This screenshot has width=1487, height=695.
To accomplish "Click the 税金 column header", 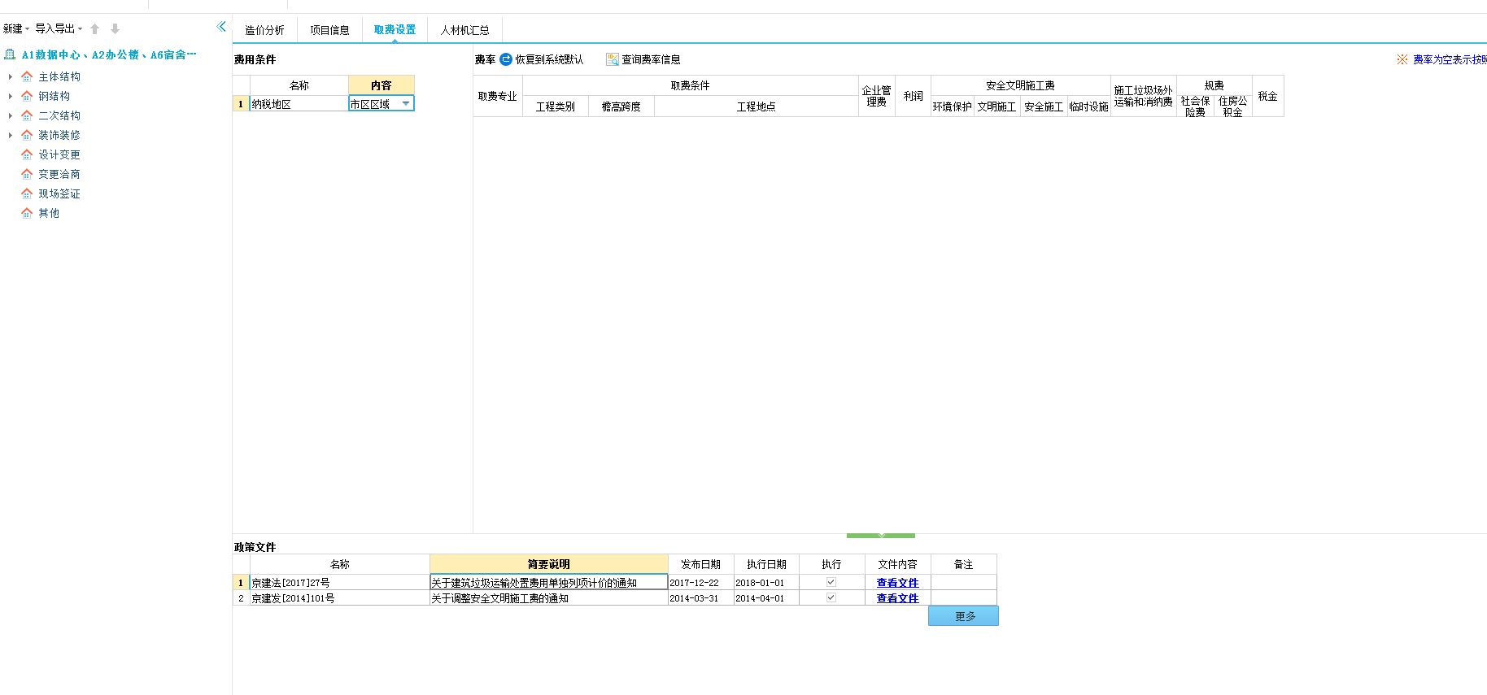I will click(x=1268, y=96).
